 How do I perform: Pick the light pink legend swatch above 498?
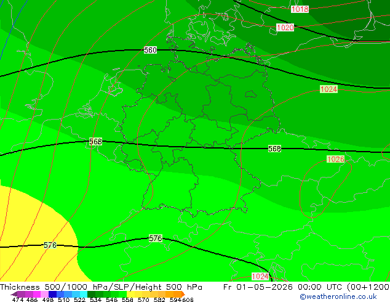click(45, 294)
